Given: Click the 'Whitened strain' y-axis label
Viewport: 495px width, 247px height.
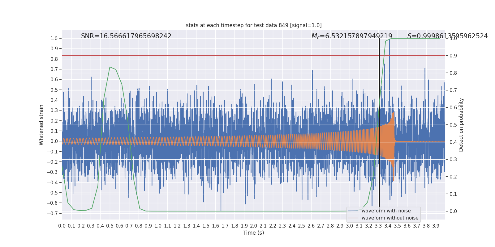Looking at the screenshot, I should click(x=41, y=125).
